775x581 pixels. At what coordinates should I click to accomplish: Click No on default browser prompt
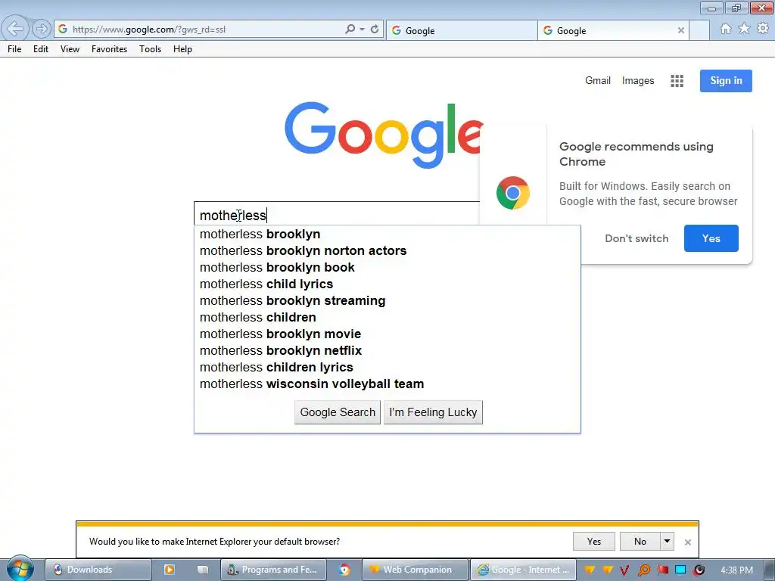tap(640, 542)
